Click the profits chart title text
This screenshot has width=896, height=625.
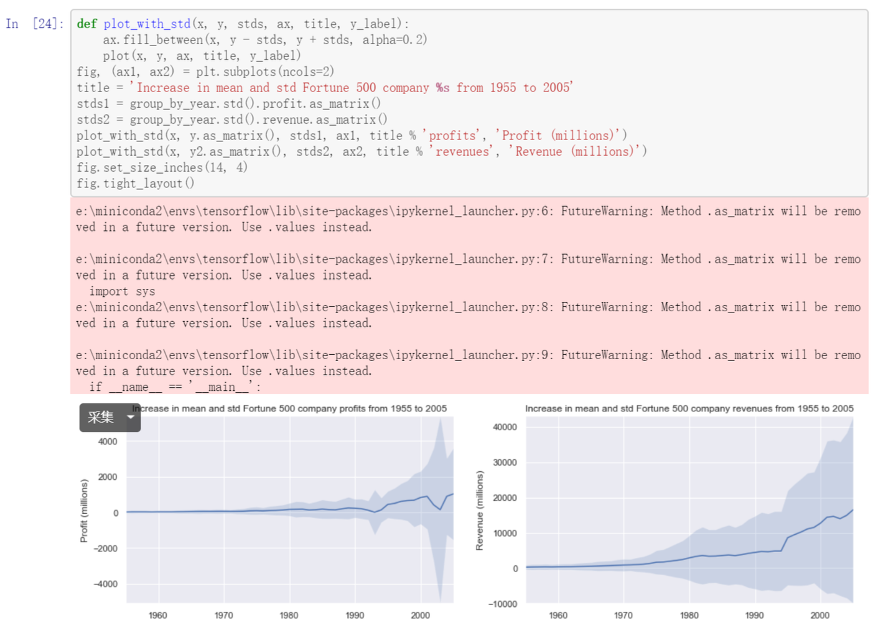(x=288, y=408)
